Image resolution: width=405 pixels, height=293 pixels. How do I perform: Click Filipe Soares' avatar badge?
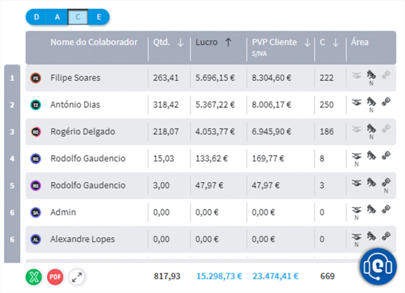pyautogui.click(x=36, y=78)
